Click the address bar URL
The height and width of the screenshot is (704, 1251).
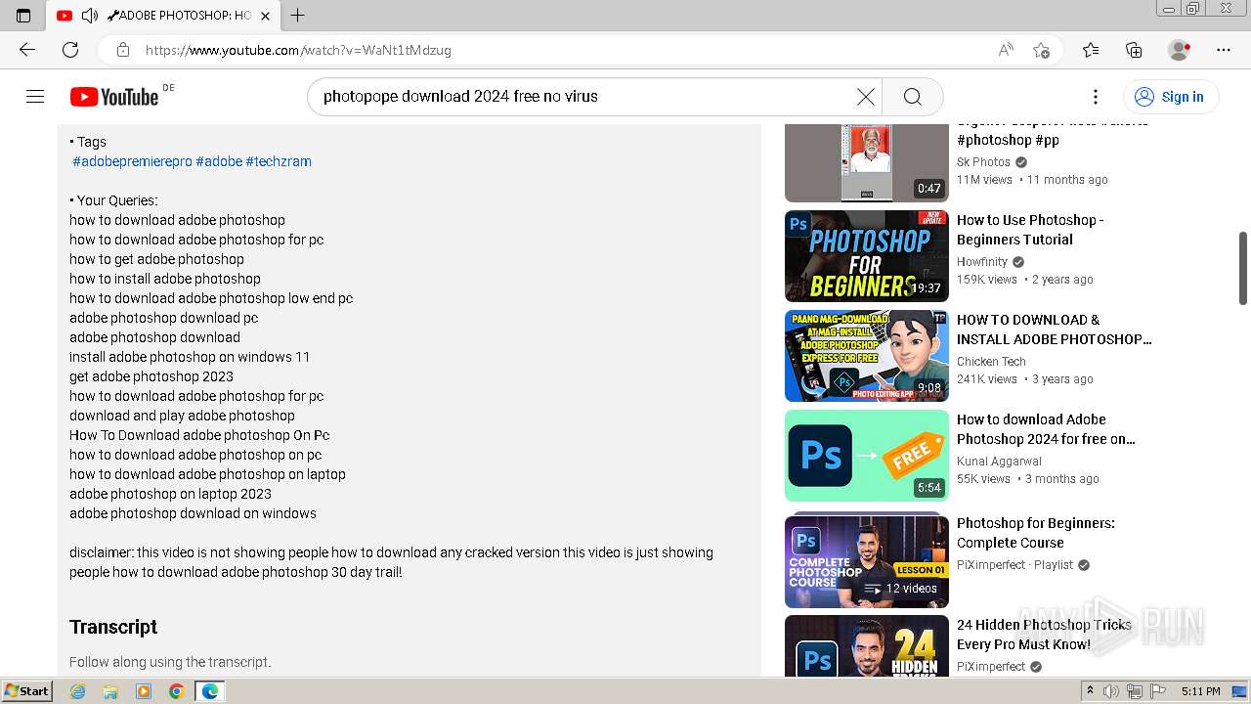click(x=298, y=50)
